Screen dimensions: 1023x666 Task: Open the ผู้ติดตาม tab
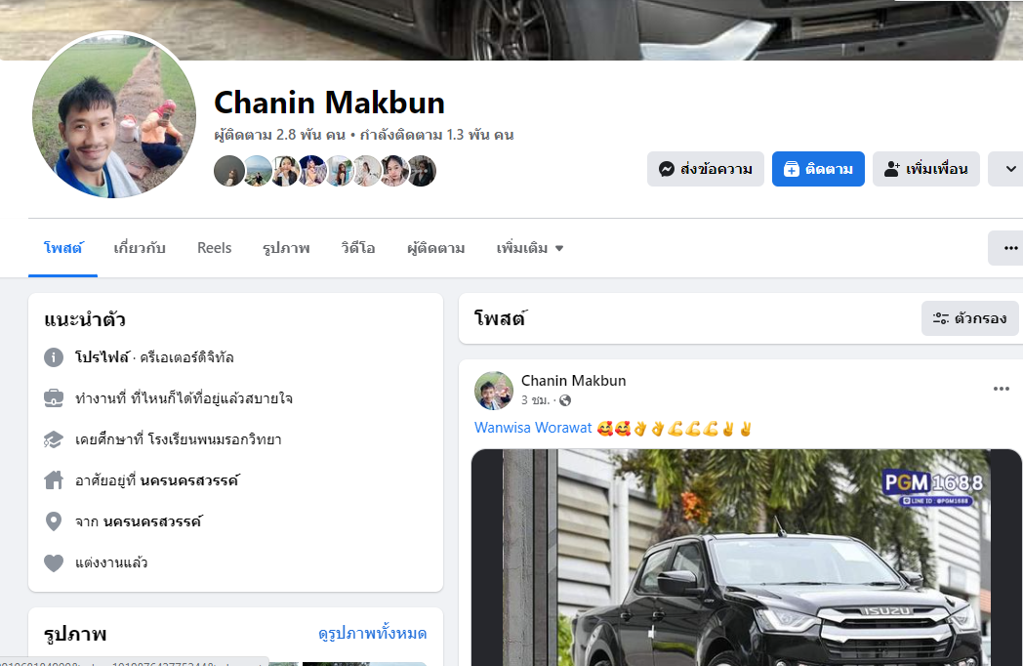click(x=435, y=248)
